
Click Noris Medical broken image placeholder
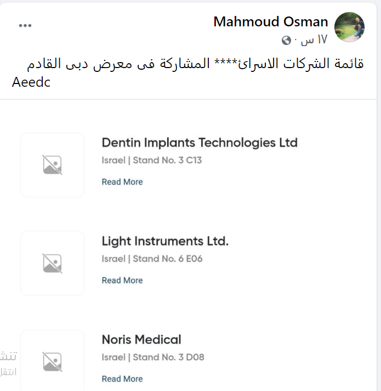point(53,362)
